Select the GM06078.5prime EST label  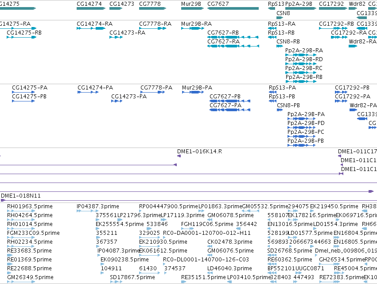(230, 215)
